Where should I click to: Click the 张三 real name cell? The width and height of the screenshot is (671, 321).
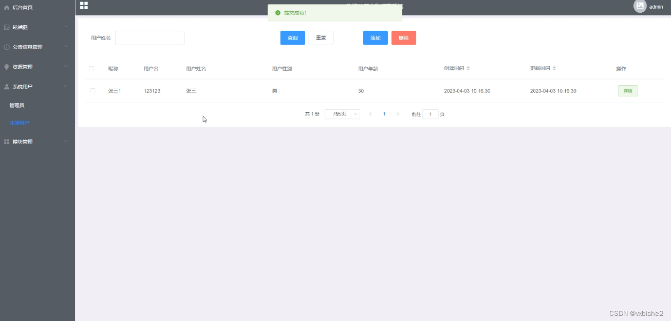click(191, 91)
